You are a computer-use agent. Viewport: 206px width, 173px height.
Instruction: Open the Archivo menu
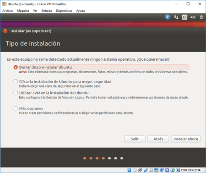coord(7,10)
